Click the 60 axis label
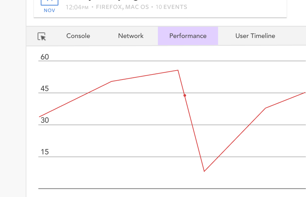This screenshot has height=197, width=306. [45, 57]
